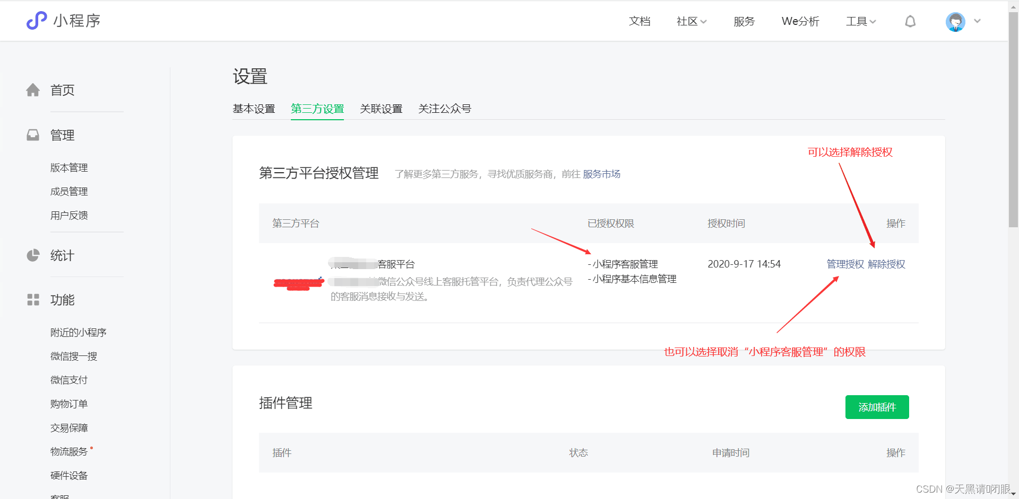Click 文档 in the top navigation

point(639,21)
